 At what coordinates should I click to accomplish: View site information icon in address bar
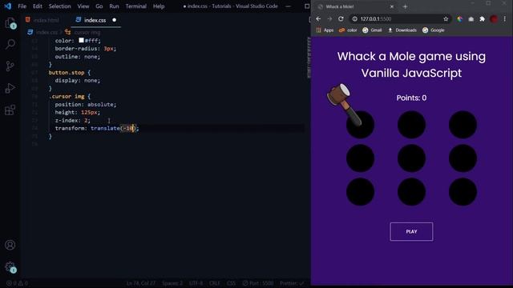(x=354, y=19)
